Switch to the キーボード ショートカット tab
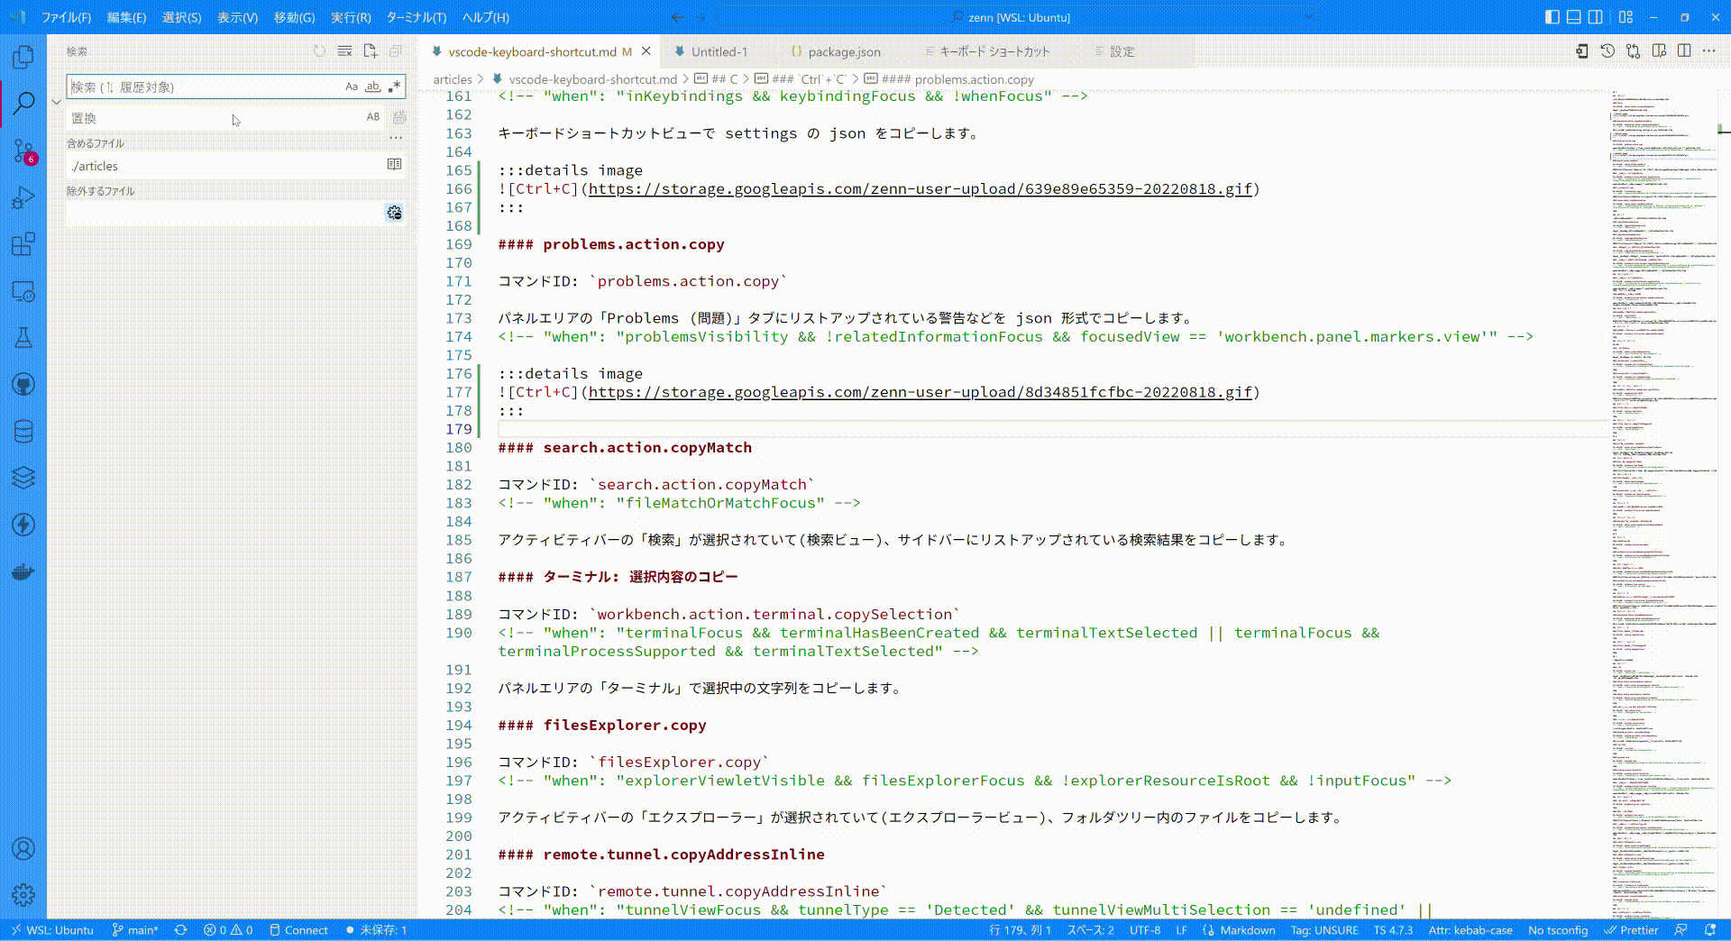This screenshot has height=941, width=1731. [994, 51]
